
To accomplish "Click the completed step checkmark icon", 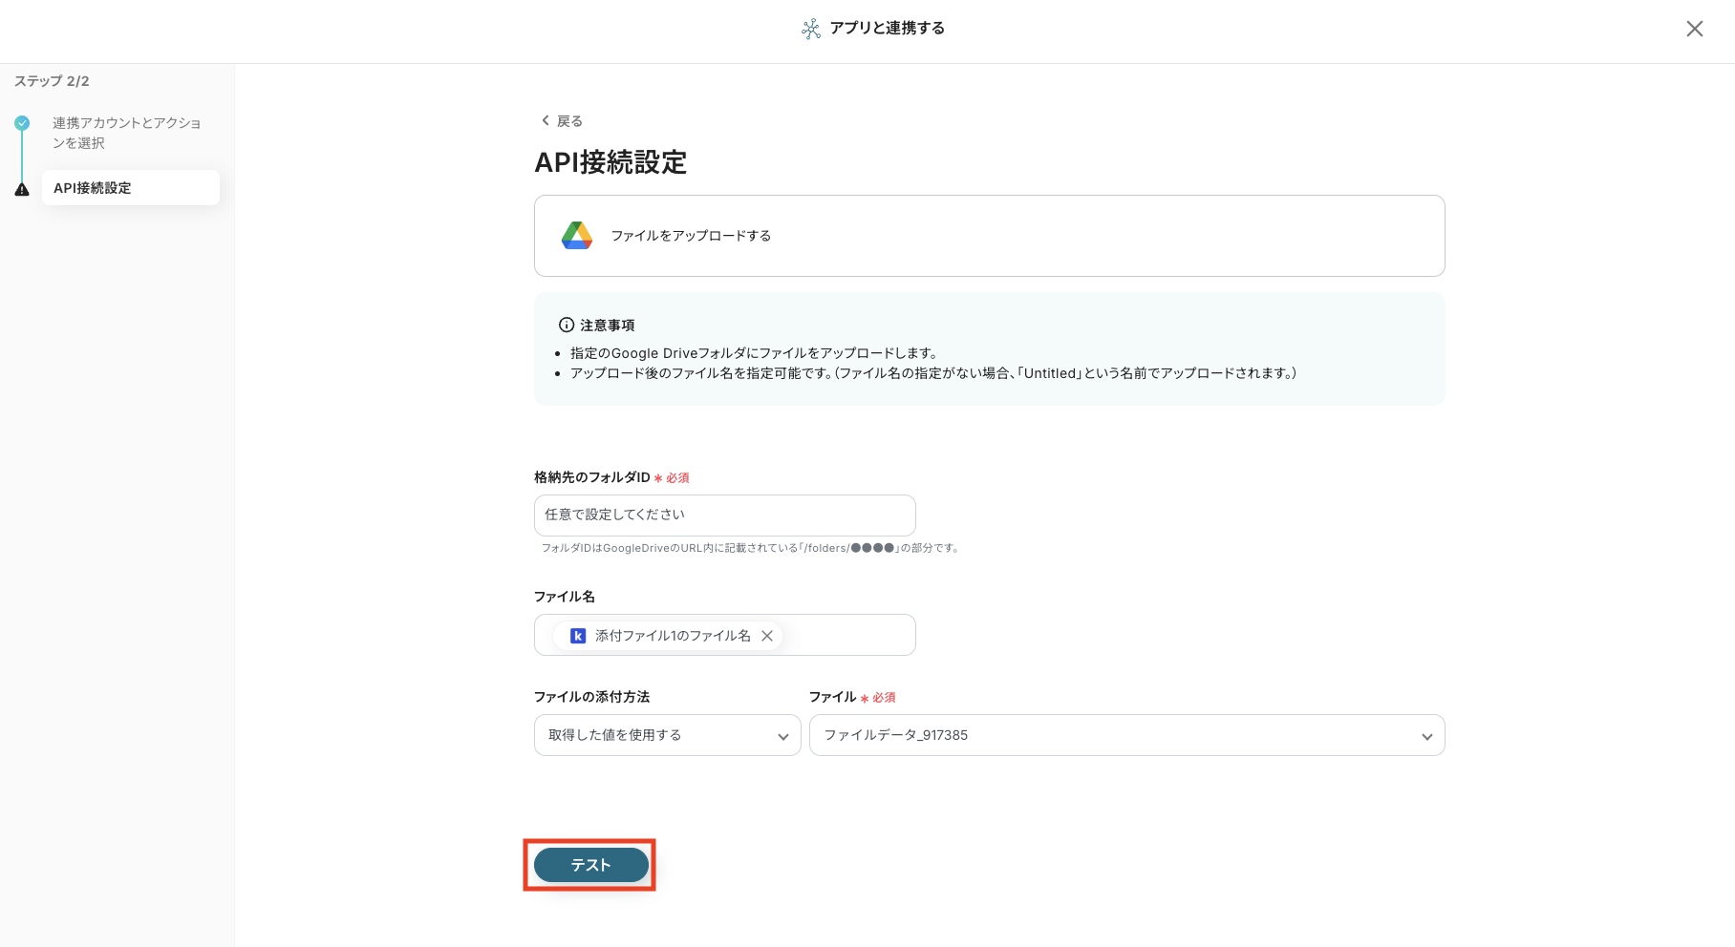I will [22, 123].
